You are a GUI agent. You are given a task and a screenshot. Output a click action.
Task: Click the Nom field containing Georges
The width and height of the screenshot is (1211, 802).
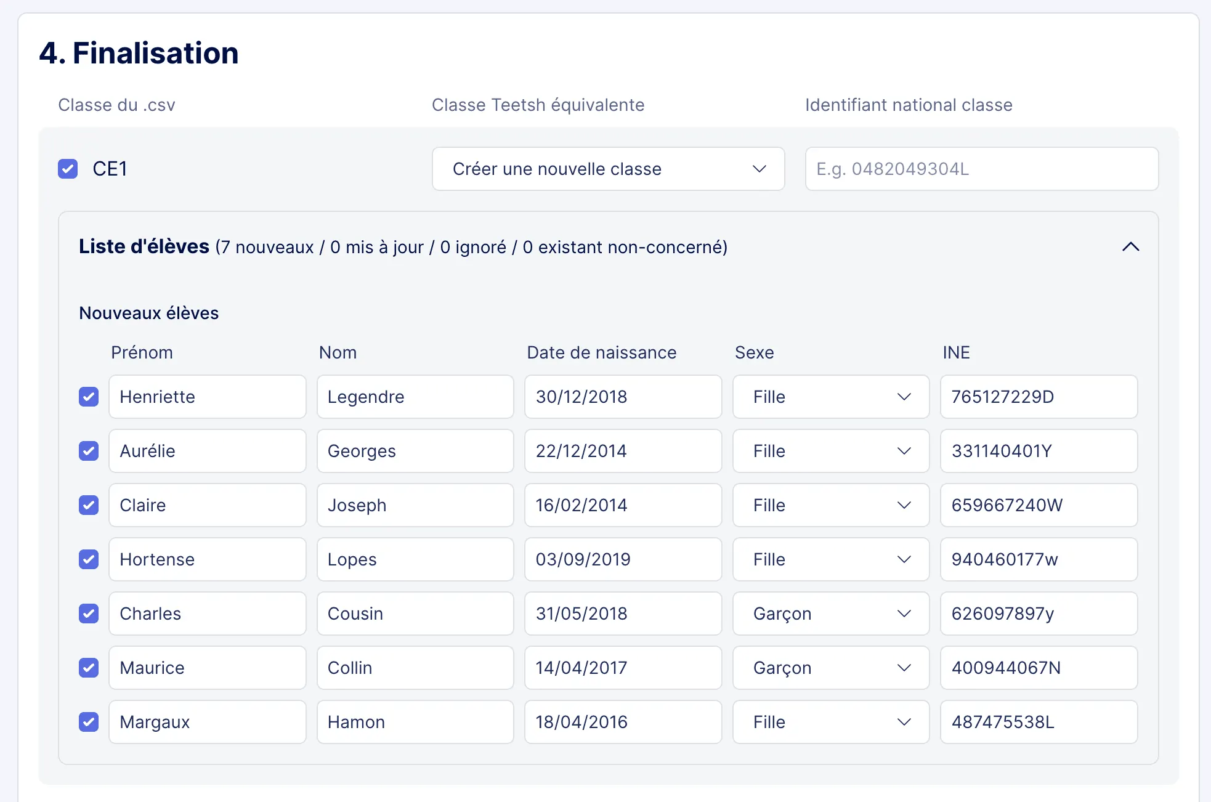415,451
